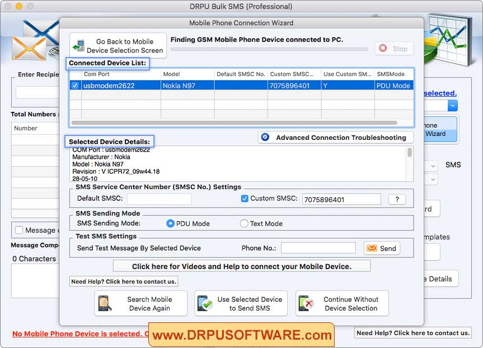
Task: Click the back arrow phone icon
Action: [79, 45]
